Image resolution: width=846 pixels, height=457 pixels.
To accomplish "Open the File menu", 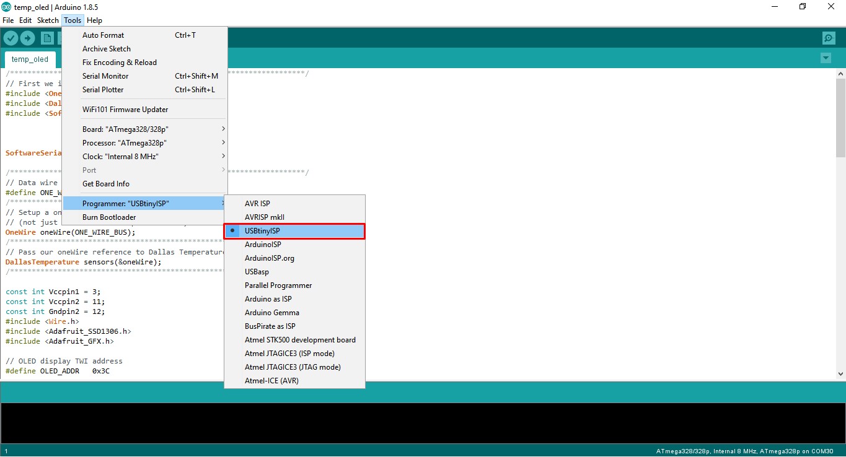I will click(x=8, y=20).
